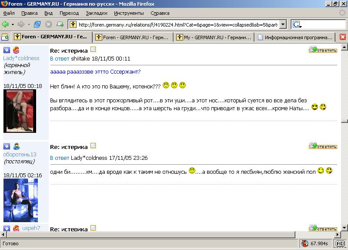
Task: Open the Back history dropdown arrow
Action: (13, 24)
